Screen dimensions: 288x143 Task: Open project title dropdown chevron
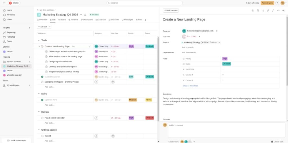[x=81, y=15]
